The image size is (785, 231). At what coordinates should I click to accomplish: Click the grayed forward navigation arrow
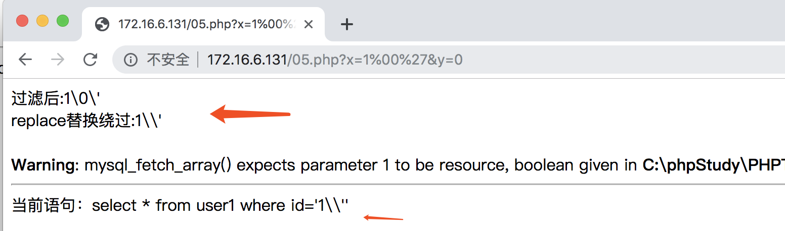point(58,60)
